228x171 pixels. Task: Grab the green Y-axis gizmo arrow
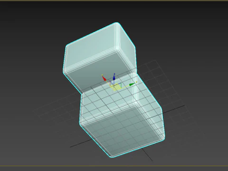click(132, 85)
